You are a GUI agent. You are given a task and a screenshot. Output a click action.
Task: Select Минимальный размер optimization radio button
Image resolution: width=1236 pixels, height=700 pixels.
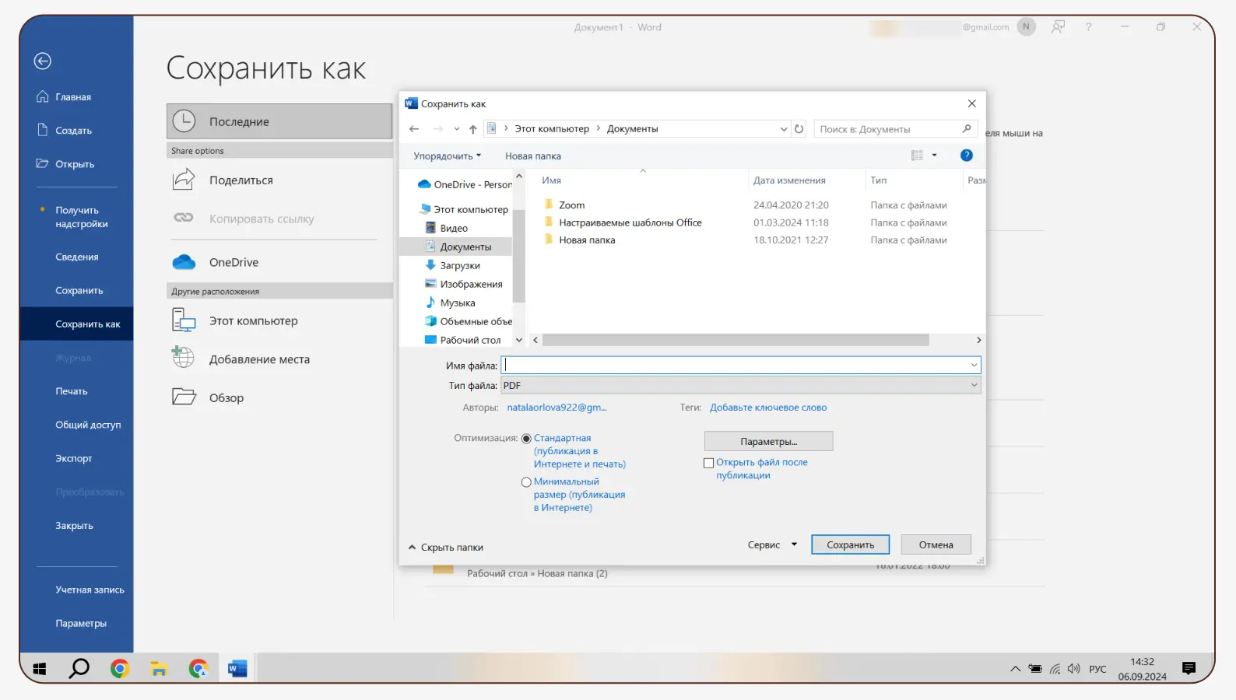[x=526, y=482]
